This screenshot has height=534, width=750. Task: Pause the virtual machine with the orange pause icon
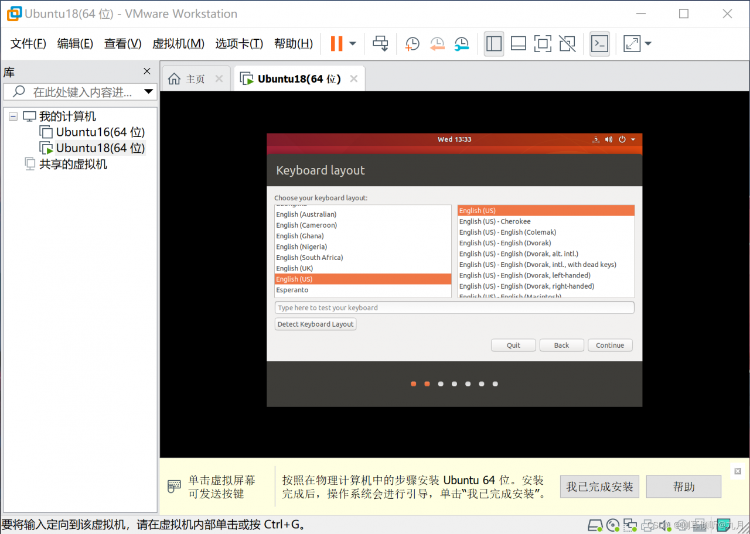tap(336, 43)
